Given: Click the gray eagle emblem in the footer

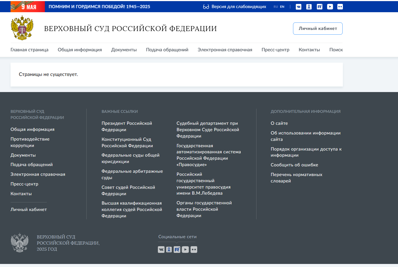Looking at the screenshot, I should pos(20,243).
